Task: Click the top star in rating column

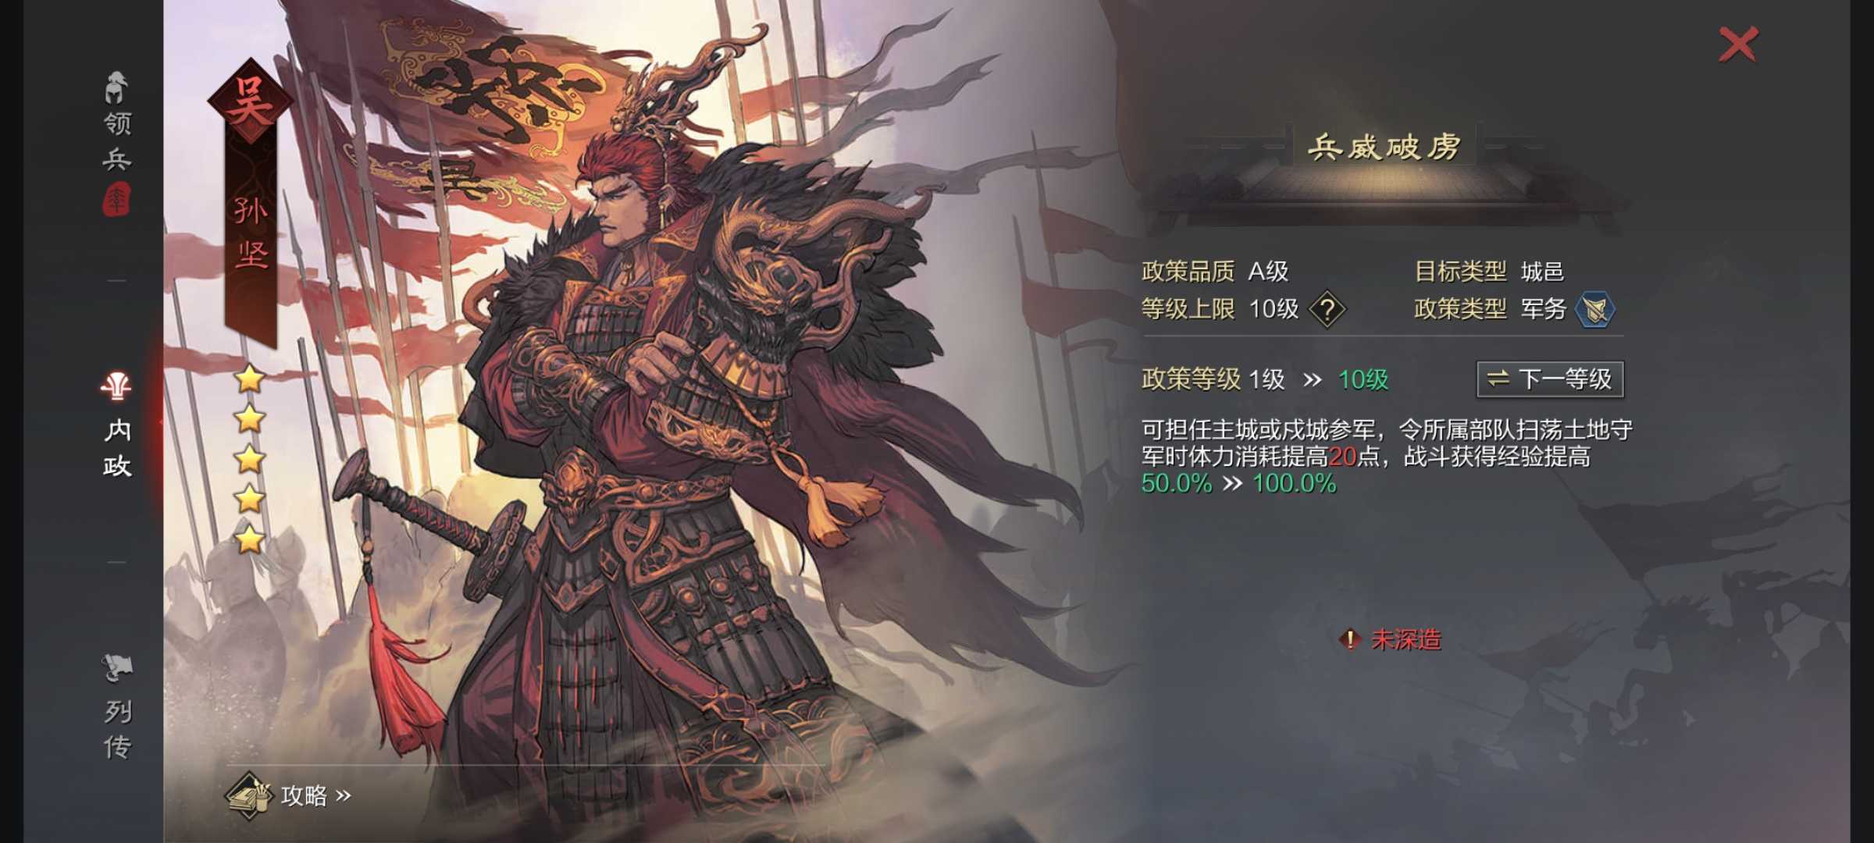Action: point(250,379)
